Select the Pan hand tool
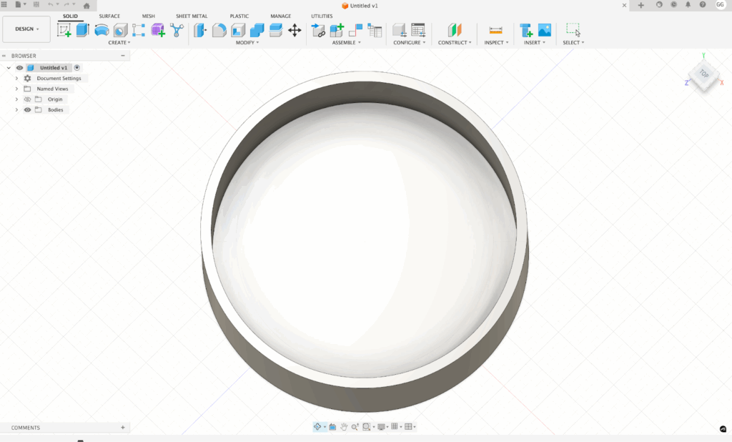Screen dimensions: 732x442 pyautogui.click(x=344, y=427)
